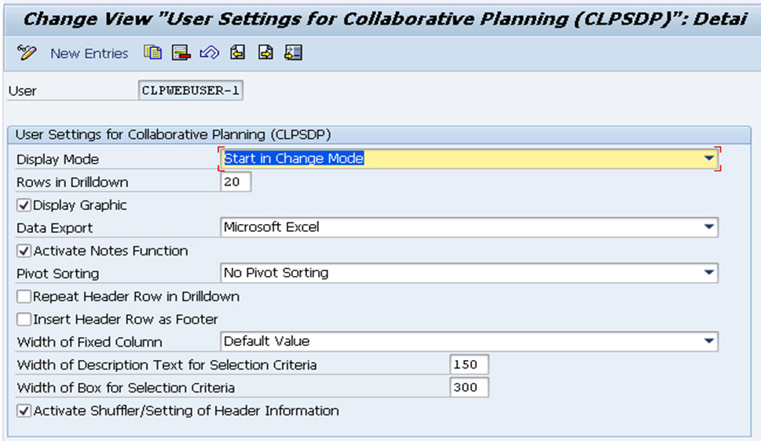Open the Pivot Sorting dropdown
761x441 pixels.
tap(708, 273)
